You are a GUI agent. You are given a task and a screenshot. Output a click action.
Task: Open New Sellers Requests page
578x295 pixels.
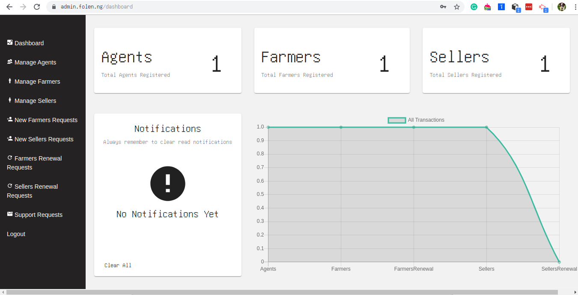pos(44,139)
